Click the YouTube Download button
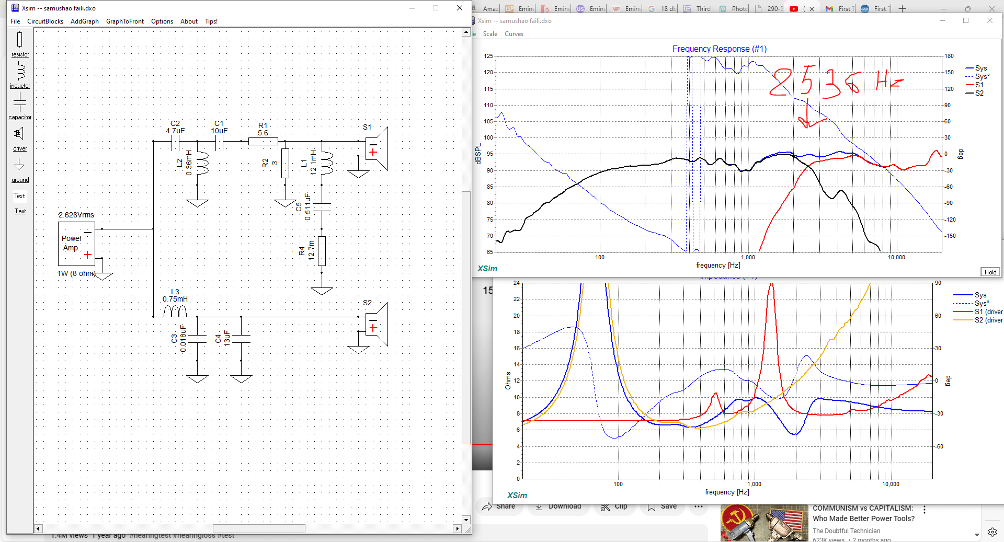 tap(558, 506)
